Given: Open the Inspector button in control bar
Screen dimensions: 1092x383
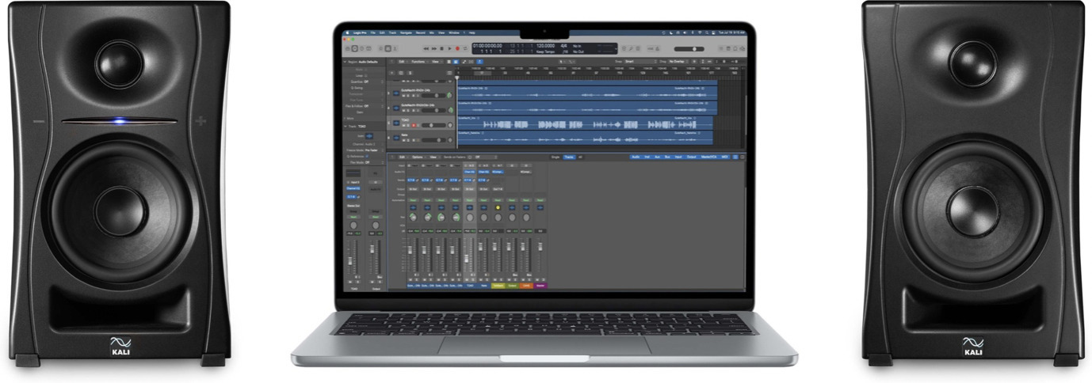Looking at the screenshot, I should (354, 48).
